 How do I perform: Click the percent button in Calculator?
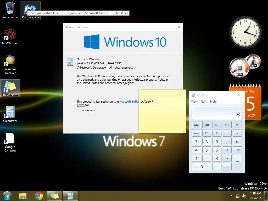point(237,142)
